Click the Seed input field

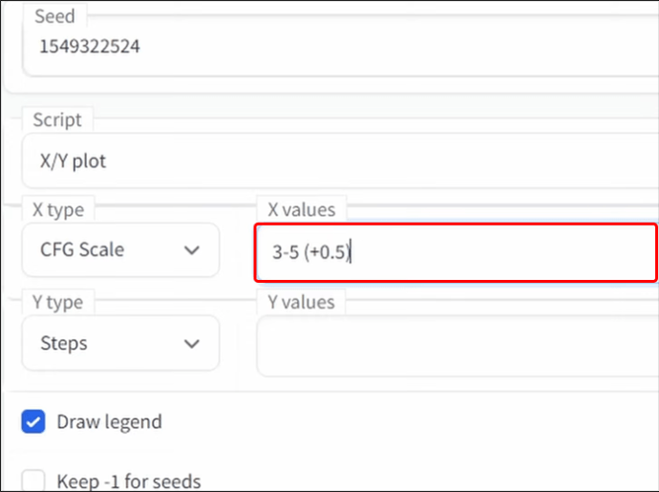pyautogui.click(x=334, y=46)
